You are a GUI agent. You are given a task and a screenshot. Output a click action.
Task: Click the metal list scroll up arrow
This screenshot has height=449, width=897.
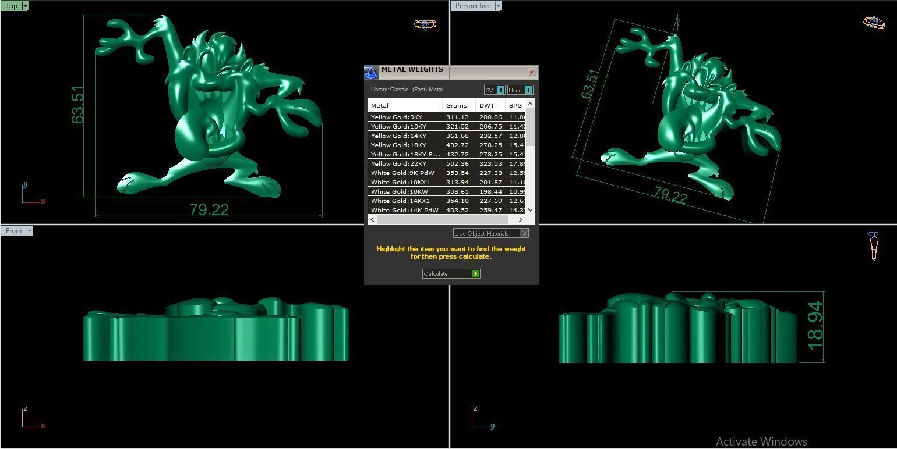pyautogui.click(x=530, y=104)
